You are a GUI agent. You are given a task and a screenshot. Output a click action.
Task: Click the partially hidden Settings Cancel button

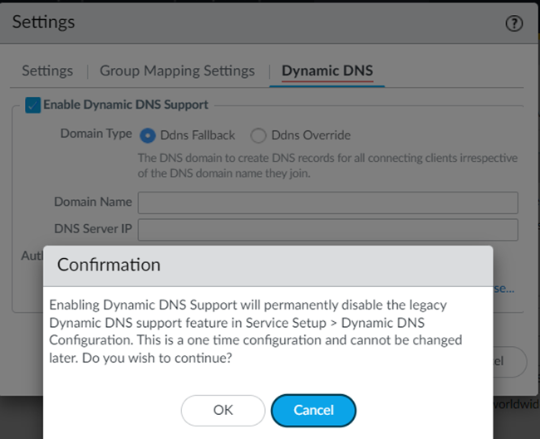point(508,362)
